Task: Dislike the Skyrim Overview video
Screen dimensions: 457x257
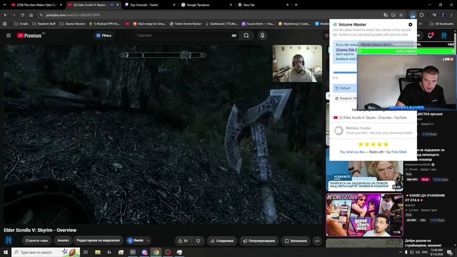Action: point(198,241)
